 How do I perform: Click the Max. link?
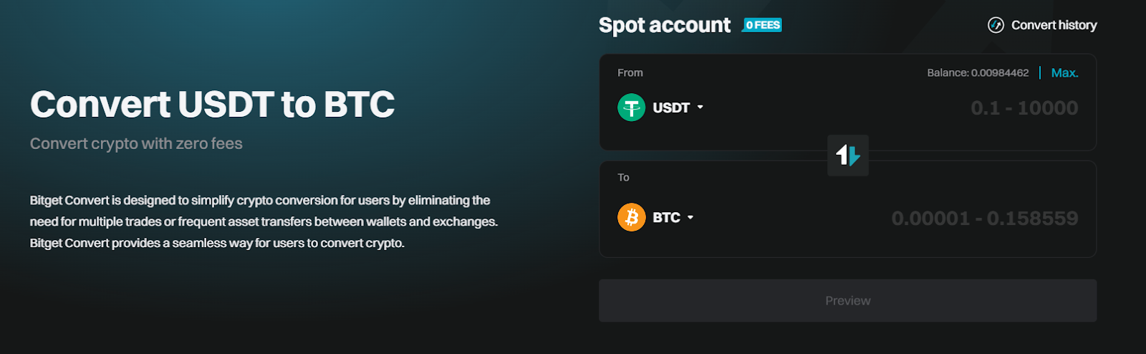coord(1064,73)
